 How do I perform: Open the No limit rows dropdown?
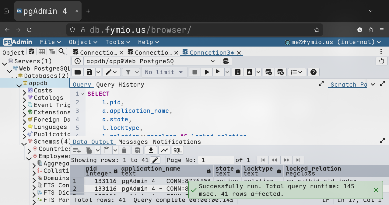point(164,72)
